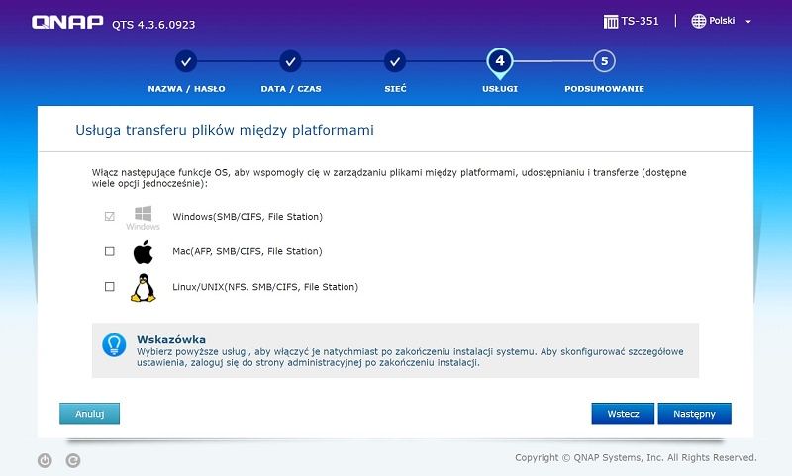792x476 pixels.
Task: Click the page title Usługa transferu plików
Action: point(225,131)
